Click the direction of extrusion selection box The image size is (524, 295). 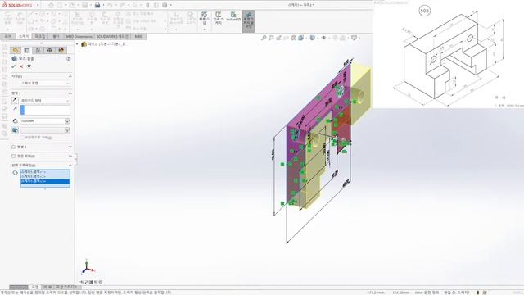tap(45, 110)
